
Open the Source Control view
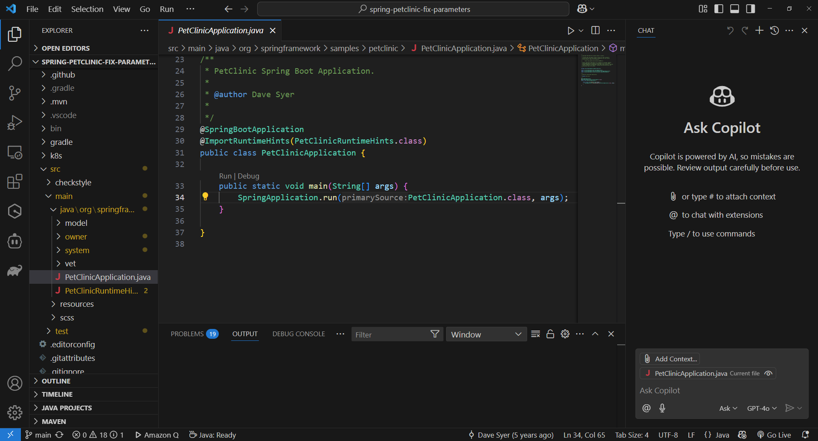pyautogui.click(x=15, y=92)
